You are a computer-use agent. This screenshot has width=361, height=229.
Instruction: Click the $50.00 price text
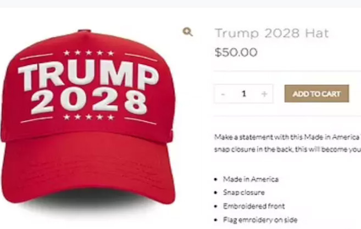[236, 52]
